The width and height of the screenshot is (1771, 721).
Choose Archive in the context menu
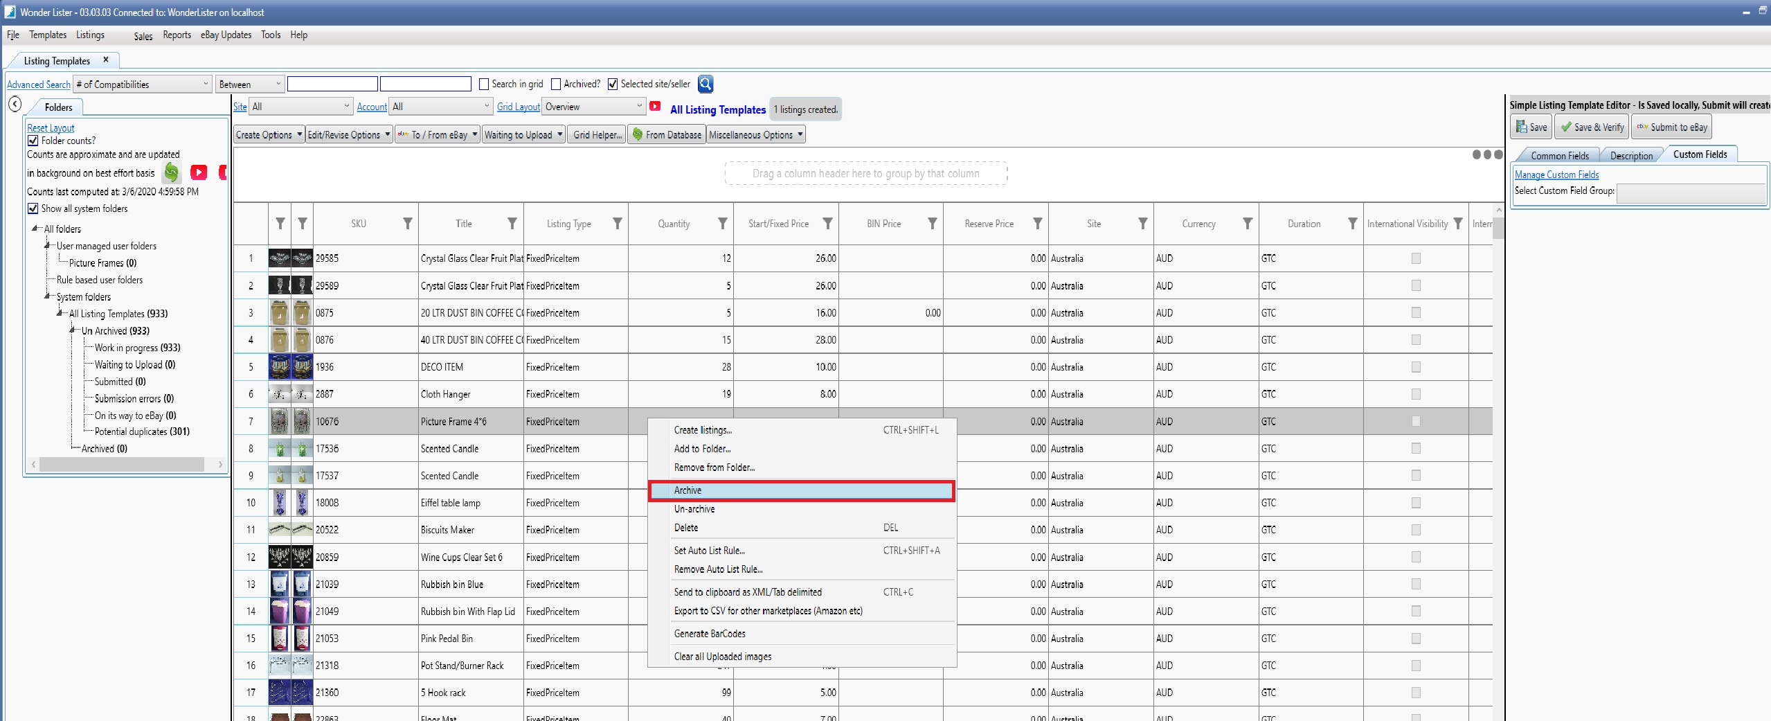click(802, 490)
